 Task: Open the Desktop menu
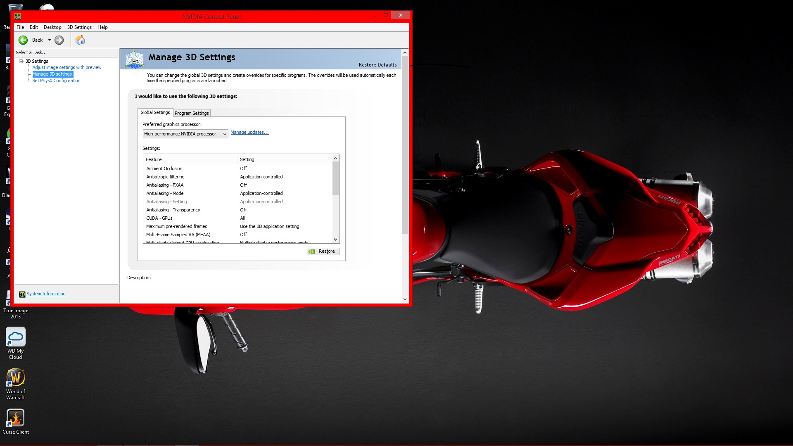52,27
